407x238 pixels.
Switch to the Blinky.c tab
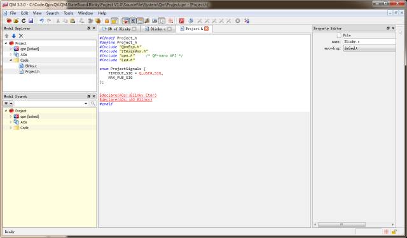(x=158, y=29)
